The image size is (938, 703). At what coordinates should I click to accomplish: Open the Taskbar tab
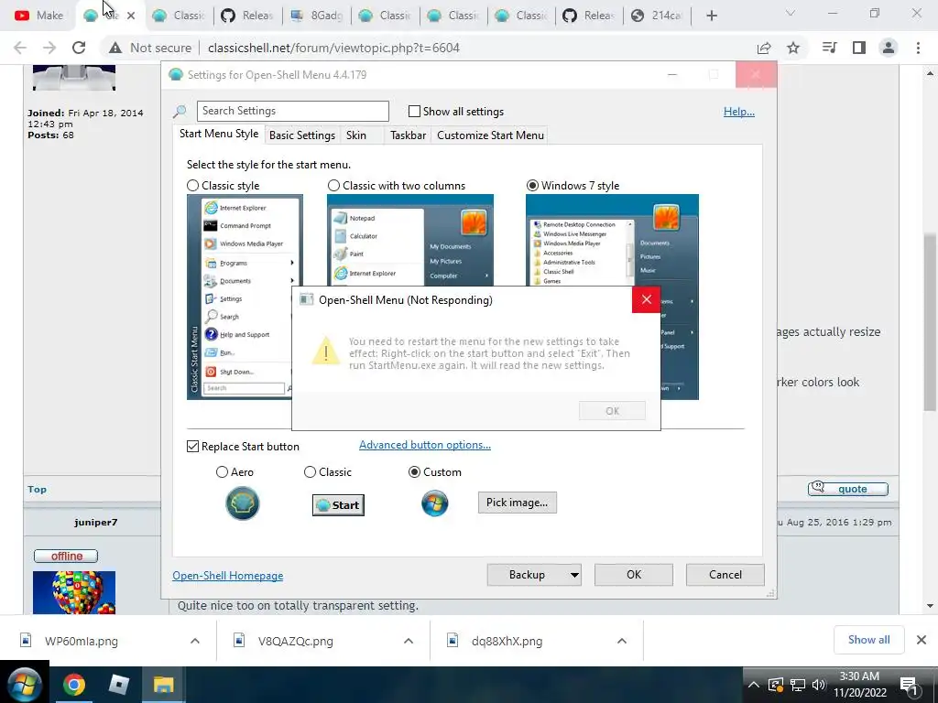pos(408,135)
